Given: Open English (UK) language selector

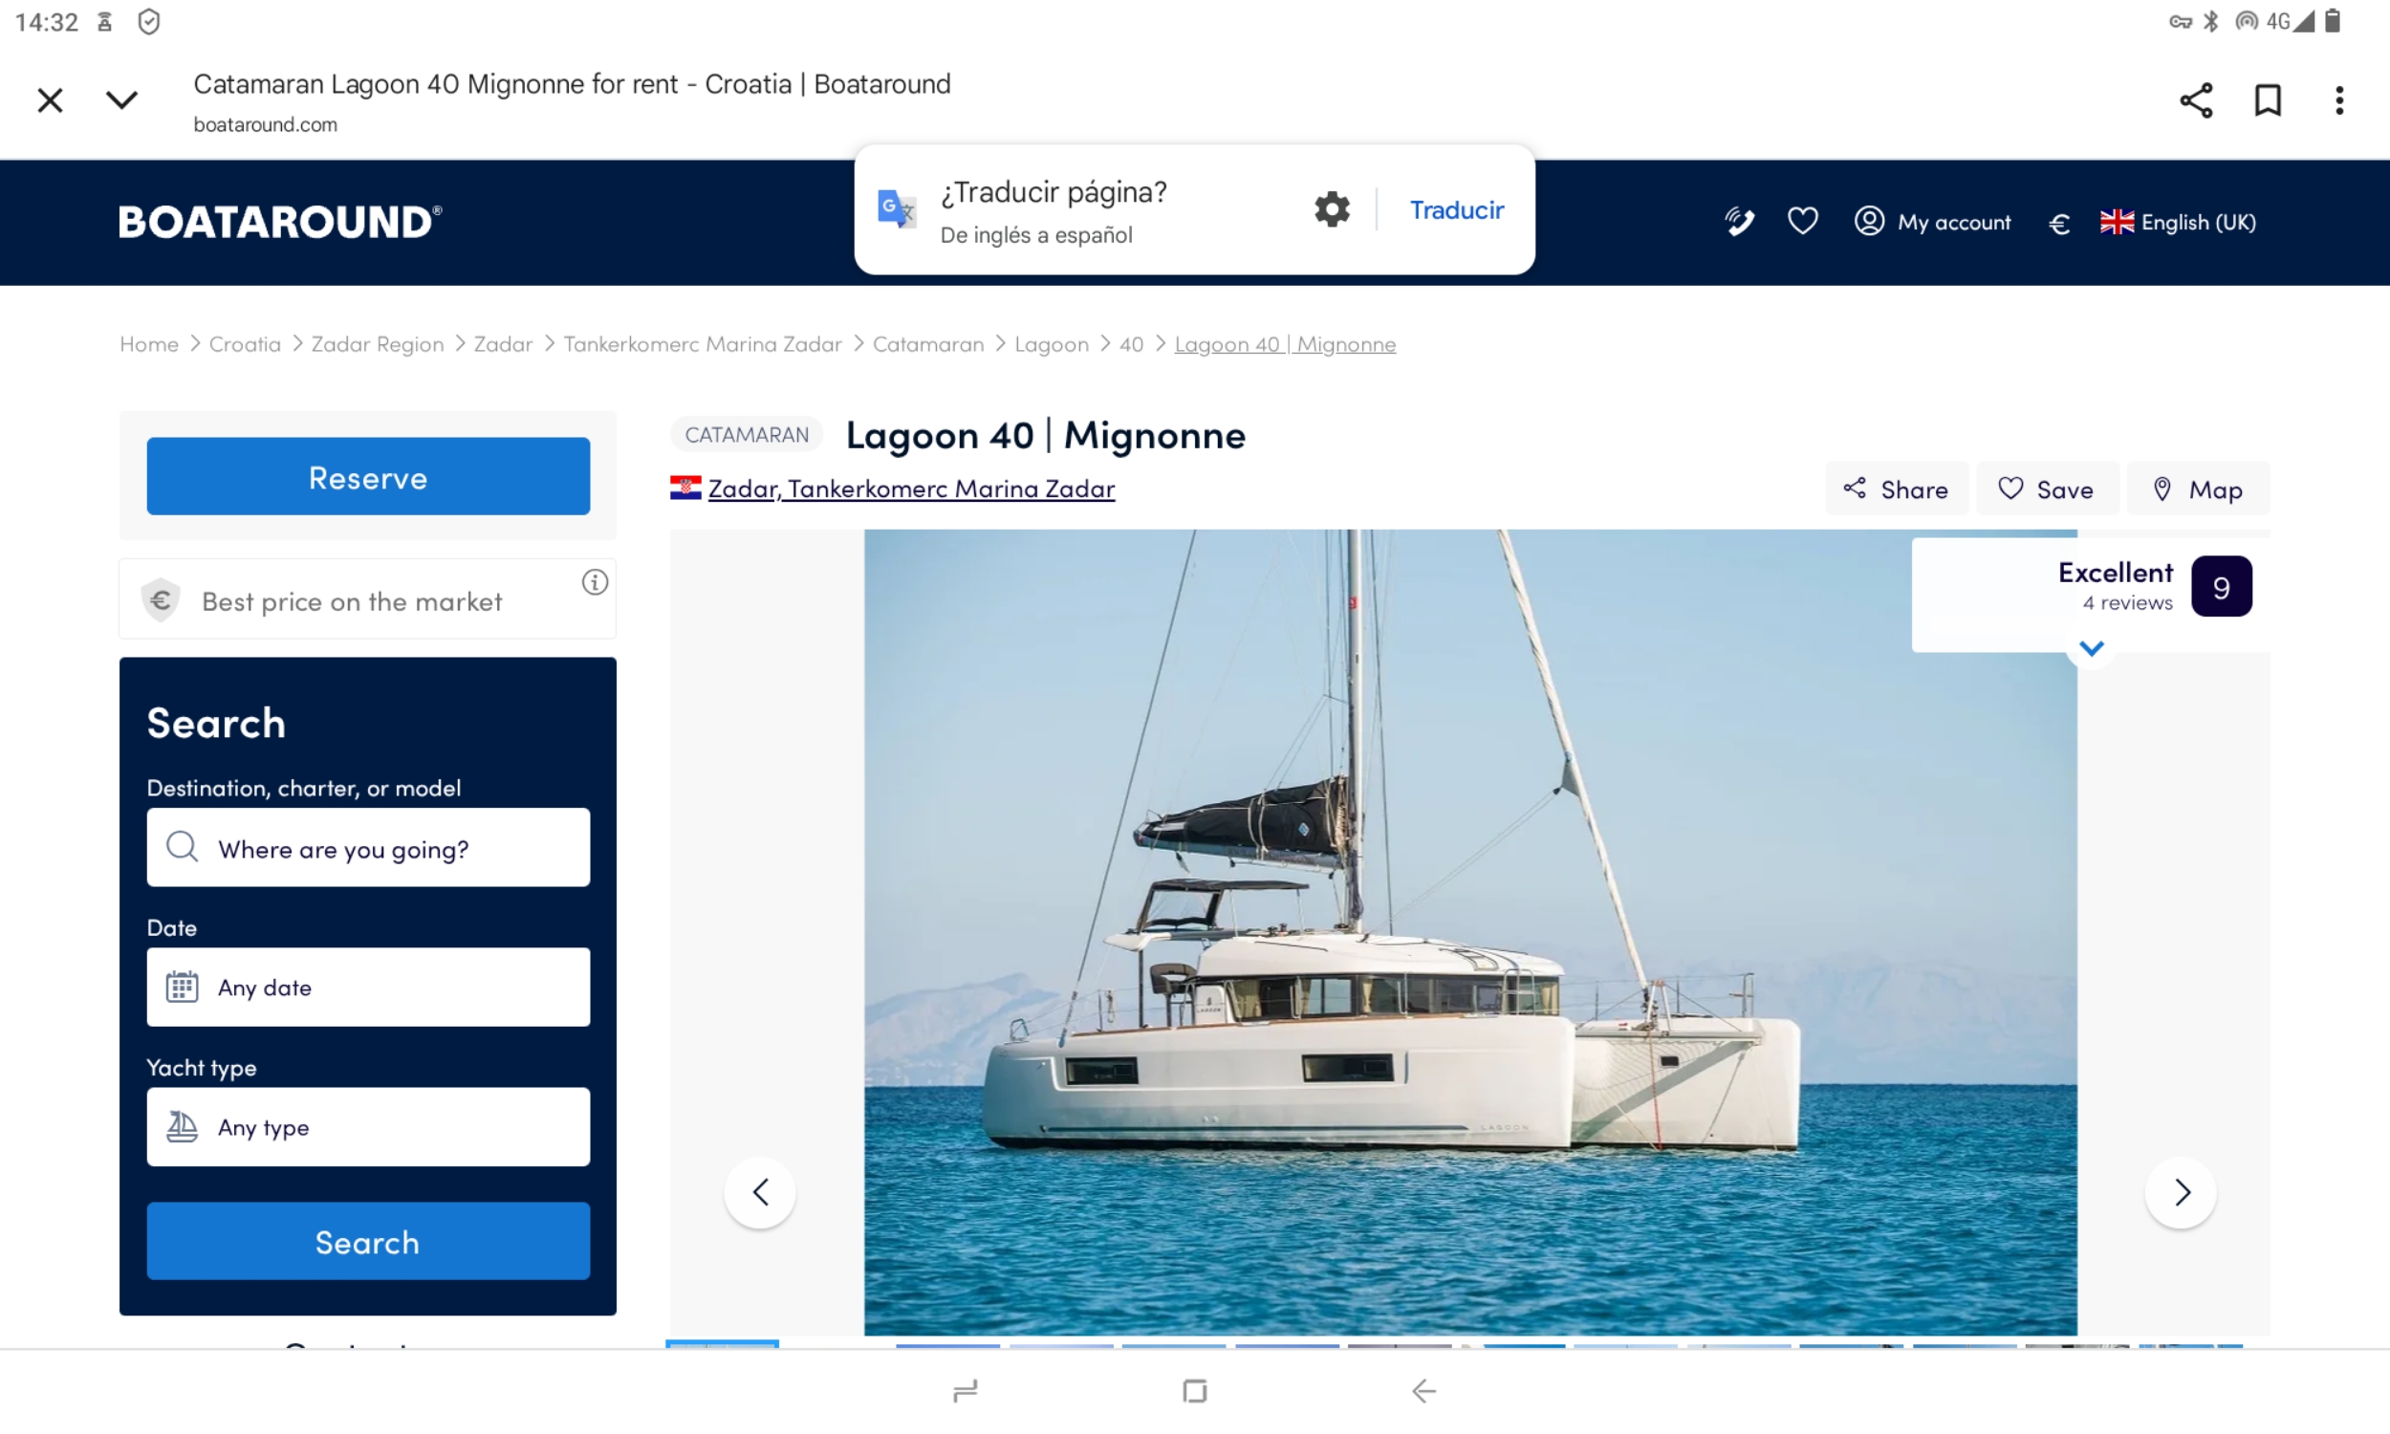Looking at the screenshot, I should (x=2179, y=222).
